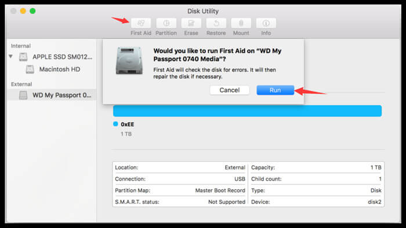
Task: Select APPLE SSD SM012... in sidebar
Action: 52,57
